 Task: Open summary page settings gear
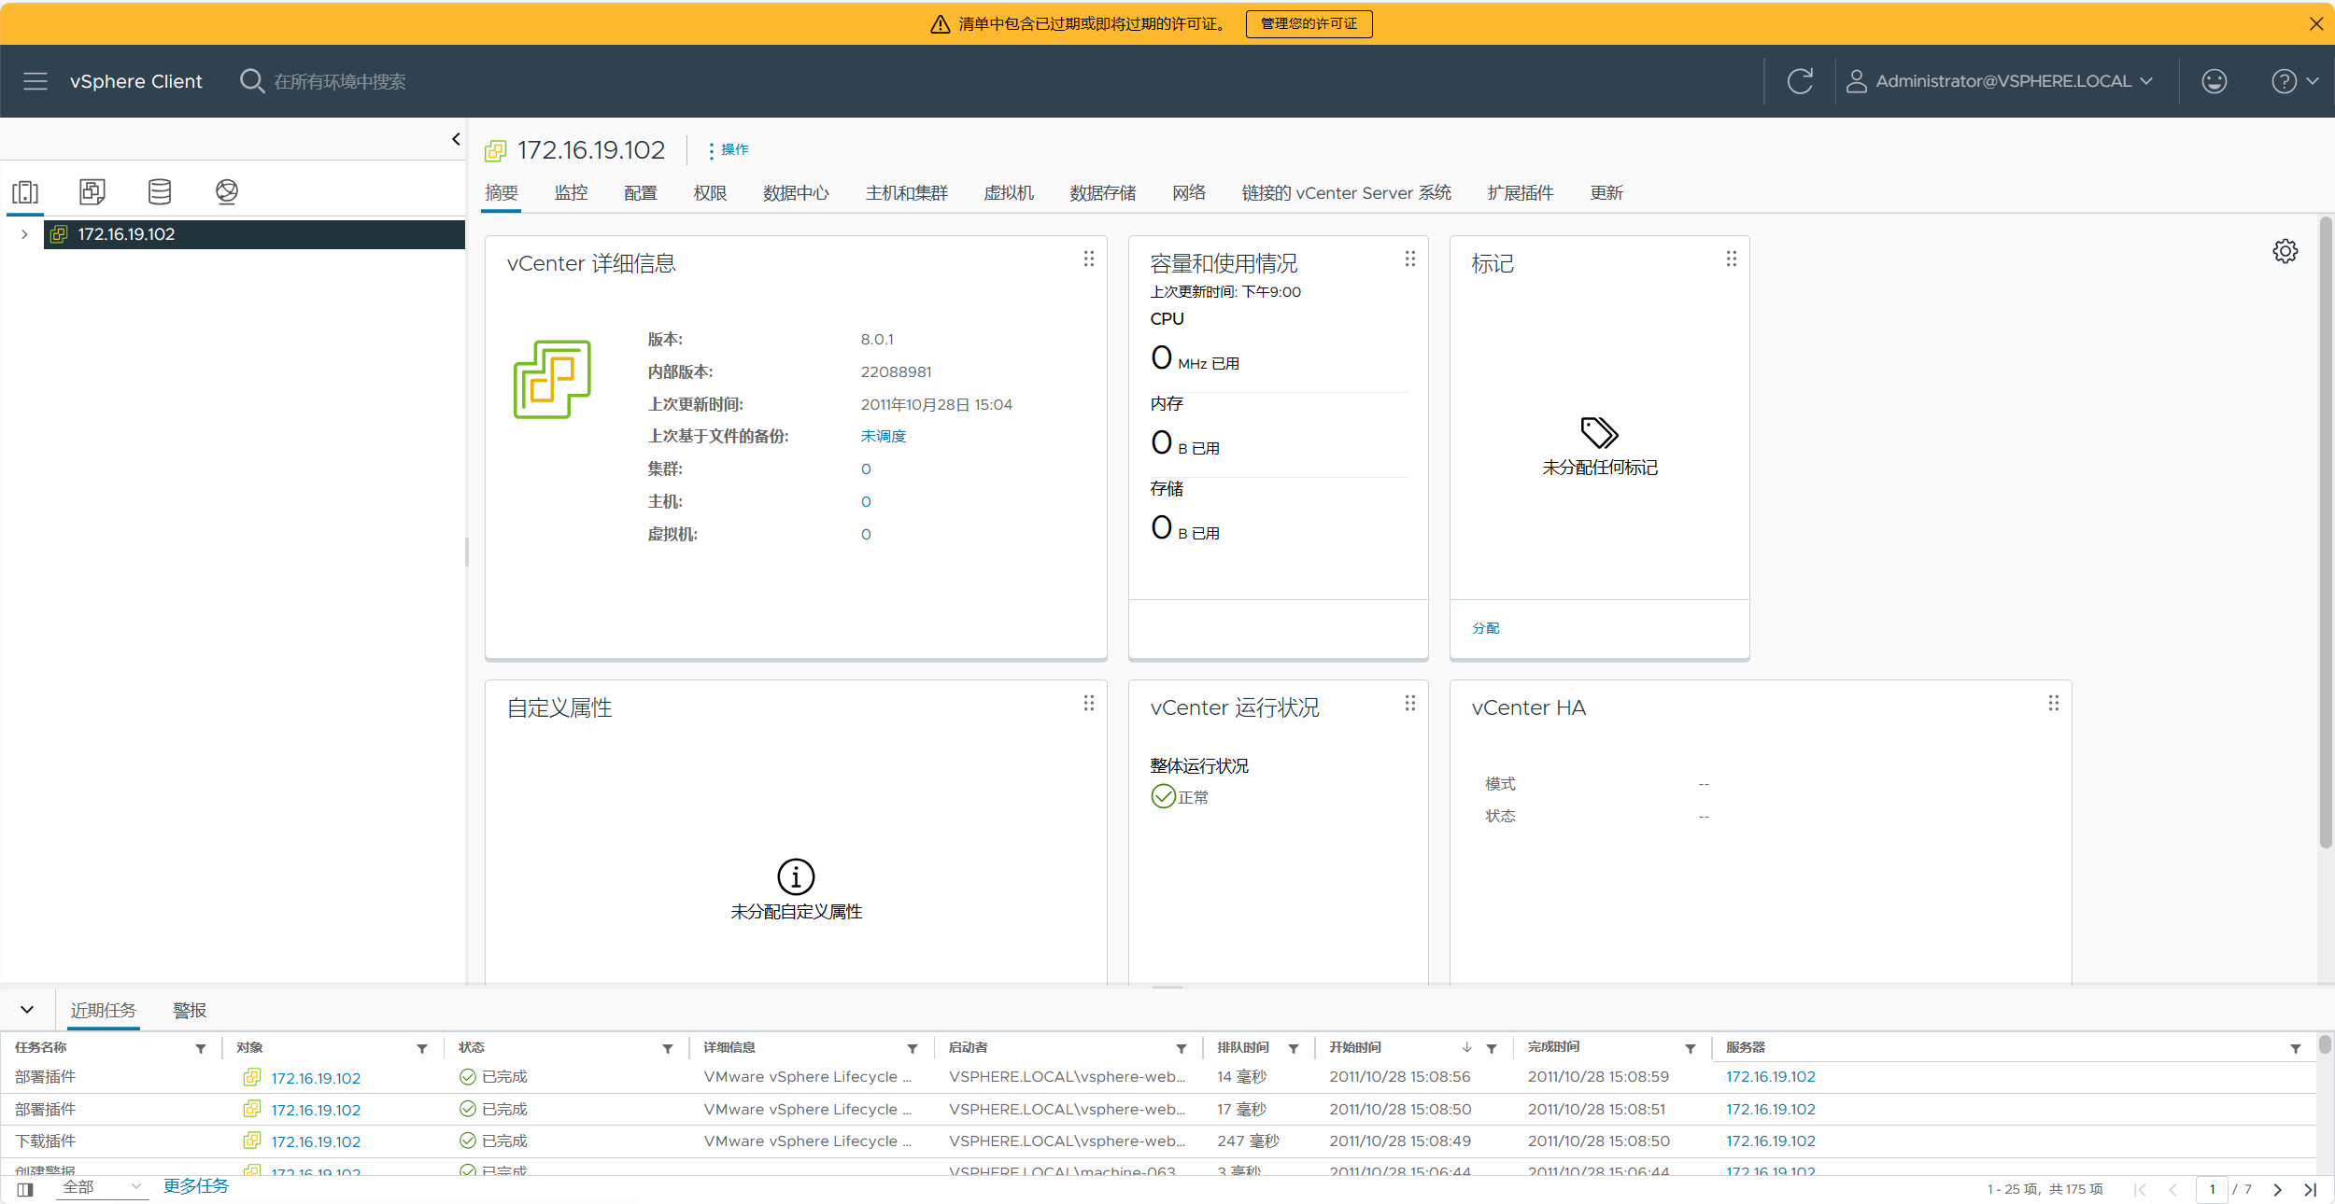(2285, 251)
